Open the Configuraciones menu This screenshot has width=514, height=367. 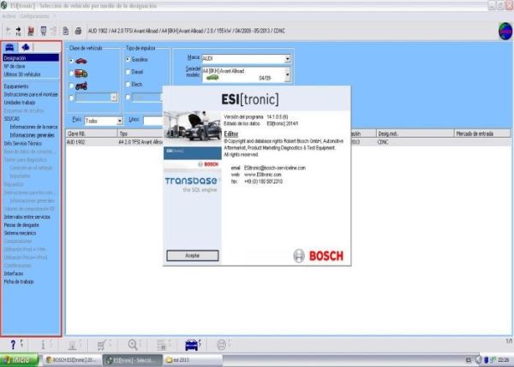(34, 16)
